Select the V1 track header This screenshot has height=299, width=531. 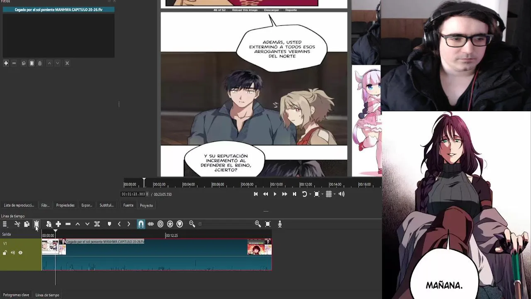coord(21,255)
